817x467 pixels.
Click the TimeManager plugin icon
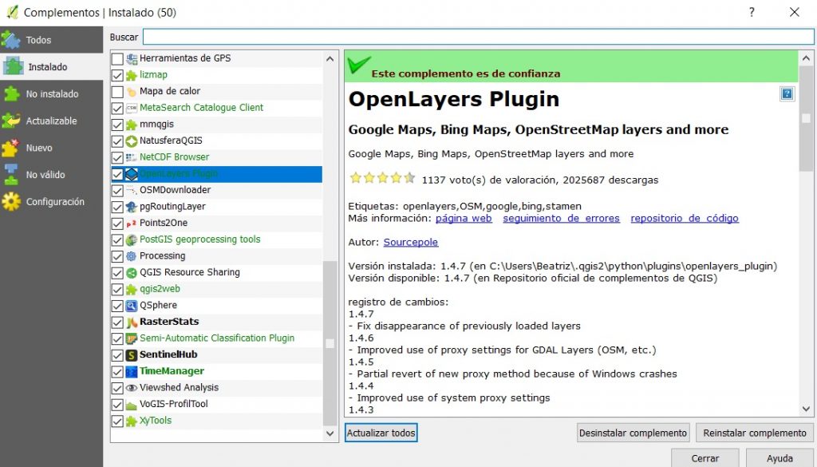tap(132, 371)
